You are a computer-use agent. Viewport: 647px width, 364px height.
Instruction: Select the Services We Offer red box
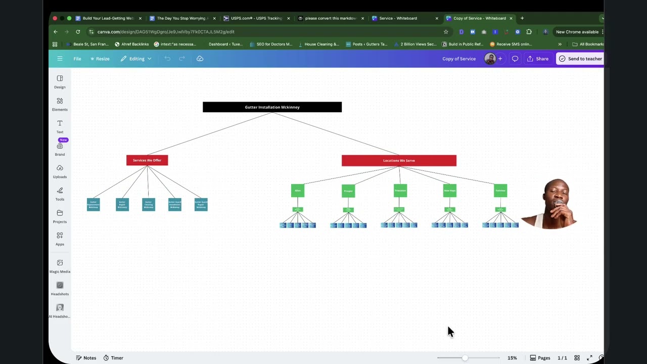pyautogui.click(x=147, y=160)
